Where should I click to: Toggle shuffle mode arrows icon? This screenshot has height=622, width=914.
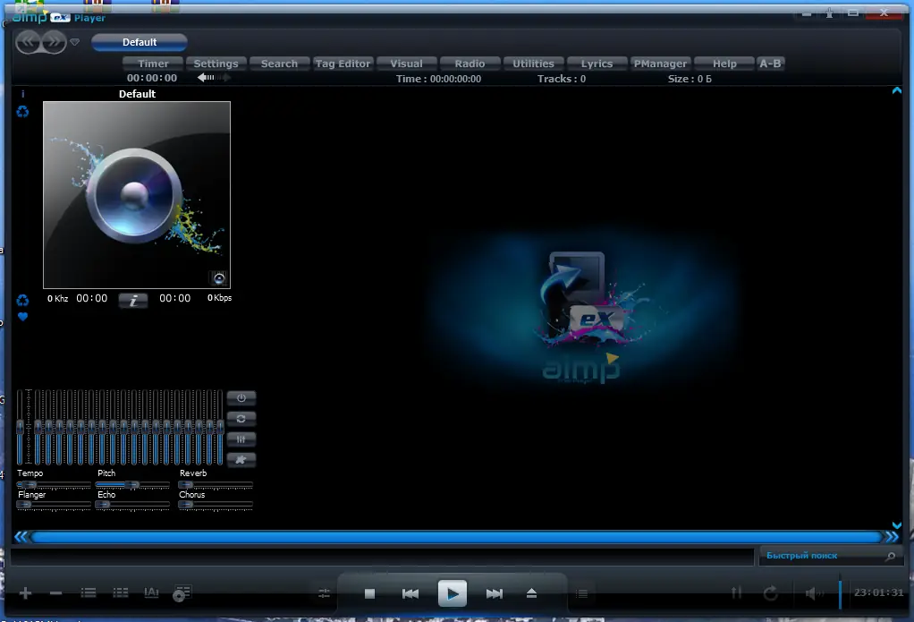tap(737, 592)
